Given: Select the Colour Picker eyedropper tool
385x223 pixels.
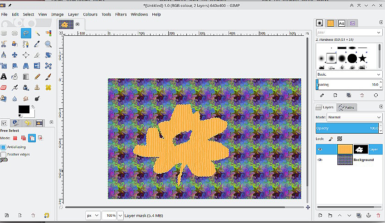Looking at the screenshot, I should click(37, 44).
